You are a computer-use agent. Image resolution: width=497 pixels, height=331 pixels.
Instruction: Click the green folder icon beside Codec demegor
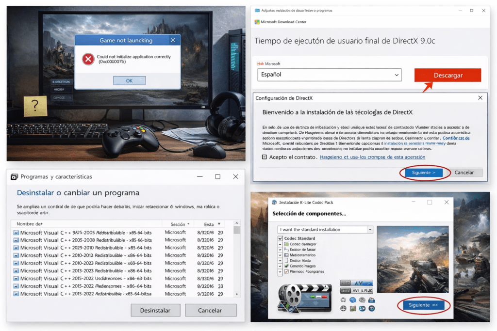coord(286,244)
